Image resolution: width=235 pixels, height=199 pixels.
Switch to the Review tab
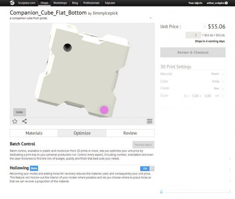point(130,133)
